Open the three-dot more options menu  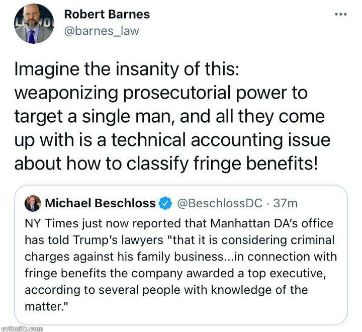click(341, 14)
